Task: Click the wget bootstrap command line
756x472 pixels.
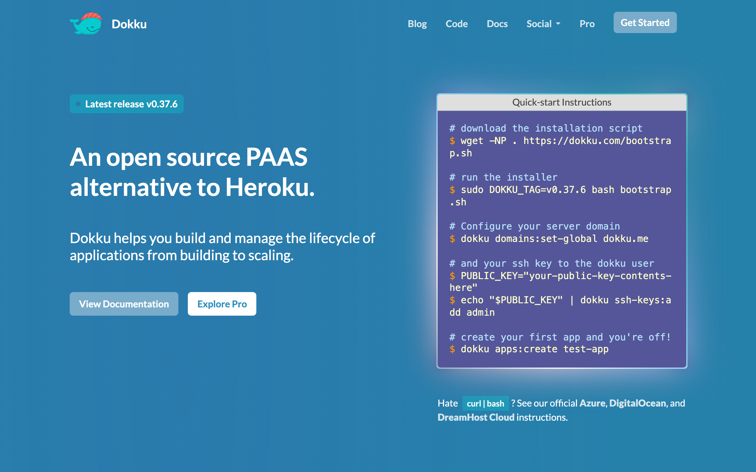Action: [566, 141]
